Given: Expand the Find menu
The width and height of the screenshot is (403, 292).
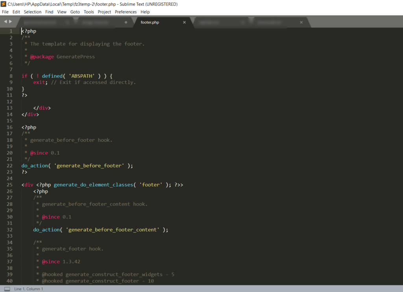Looking at the screenshot, I should 49,12.
